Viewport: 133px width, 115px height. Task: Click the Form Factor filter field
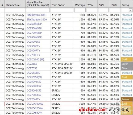pos(62,10)
